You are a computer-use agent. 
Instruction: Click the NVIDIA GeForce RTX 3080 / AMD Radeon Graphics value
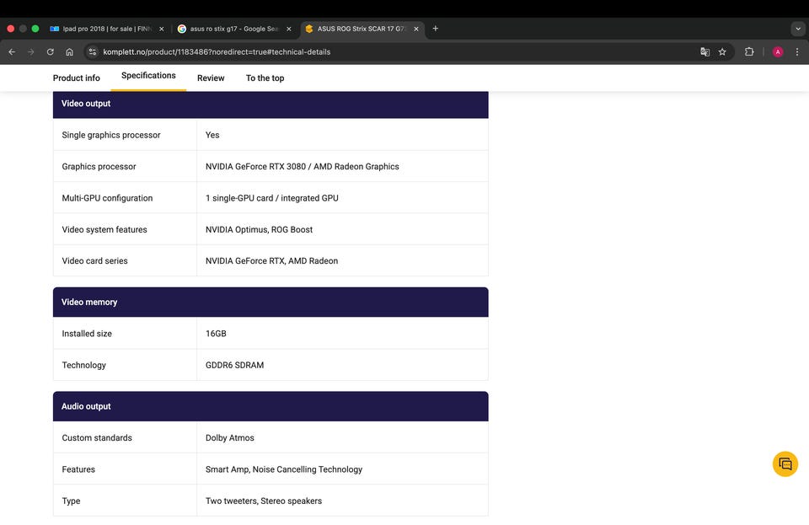[302, 167]
